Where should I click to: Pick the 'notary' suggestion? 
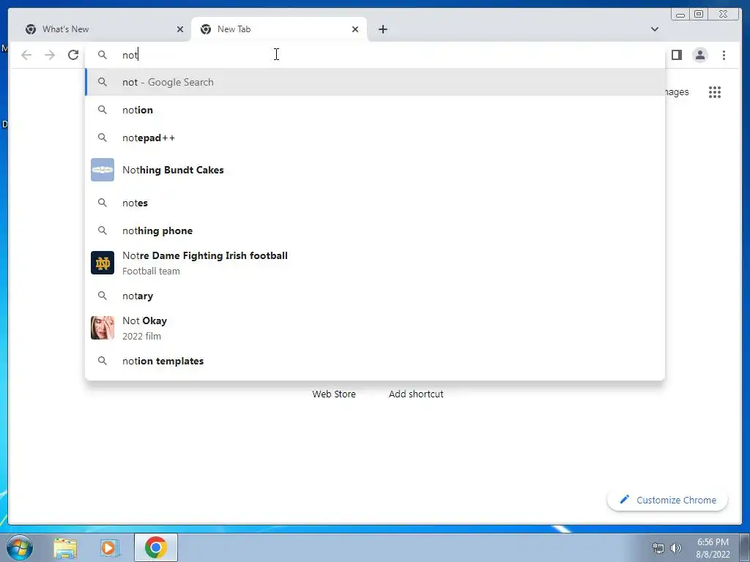375,296
